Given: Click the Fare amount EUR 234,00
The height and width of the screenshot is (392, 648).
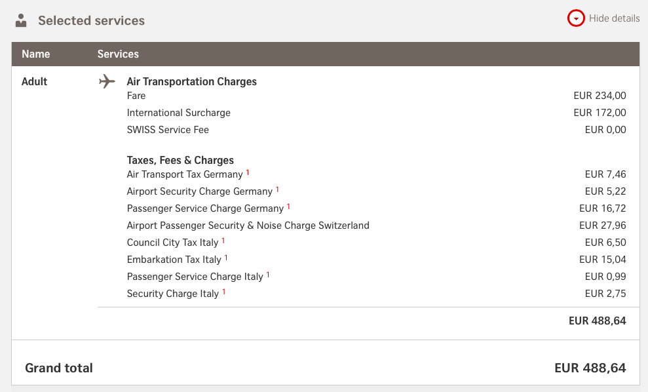Looking at the screenshot, I should click(600, 96).
